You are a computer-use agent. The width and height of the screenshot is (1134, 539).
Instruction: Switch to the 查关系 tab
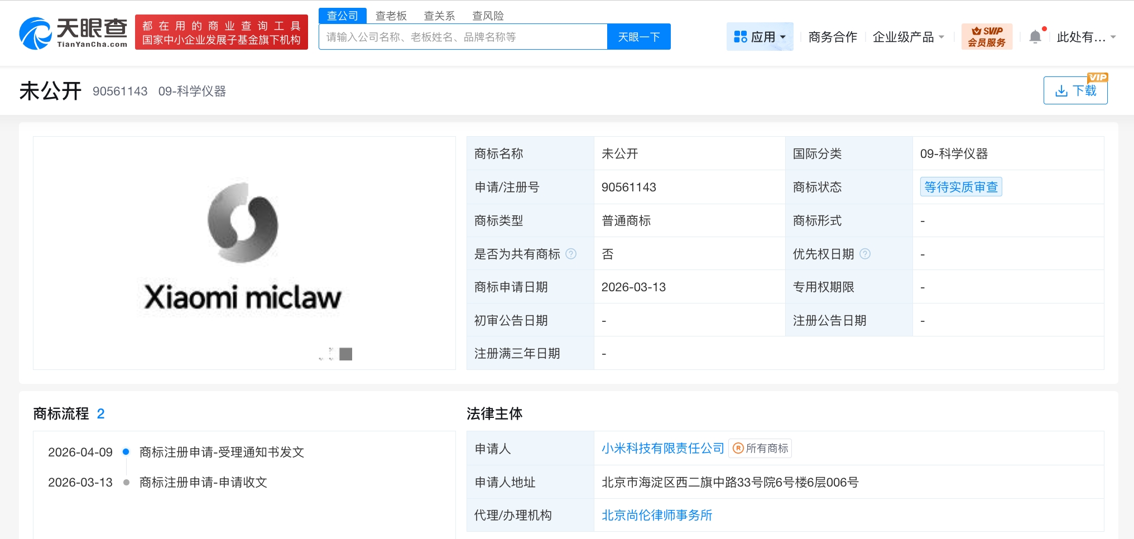[439, 15]
